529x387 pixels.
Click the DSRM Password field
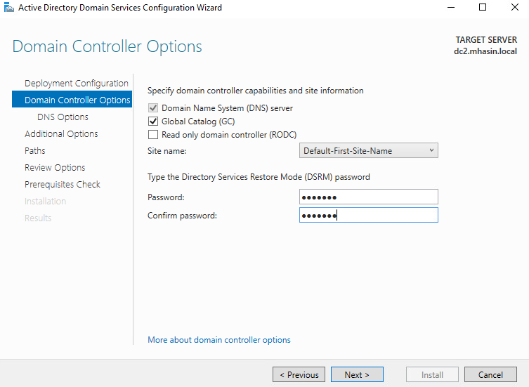point(368,197)
